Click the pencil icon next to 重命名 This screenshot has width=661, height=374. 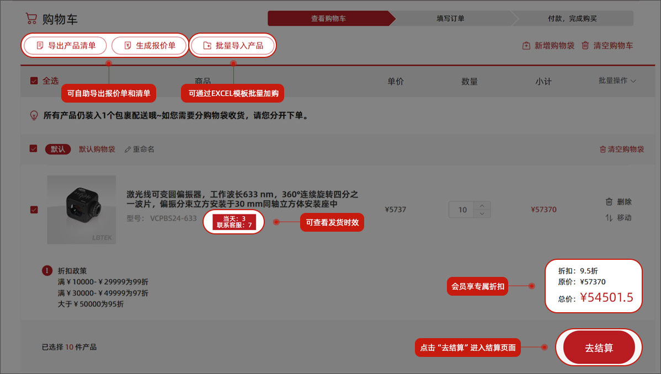pyautogui.click(x=128, y=149)
